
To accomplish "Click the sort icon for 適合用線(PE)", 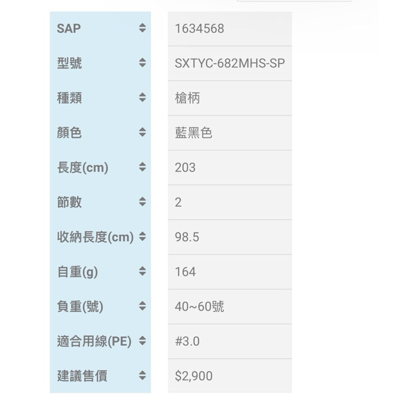I will click(x=142, y=341).
